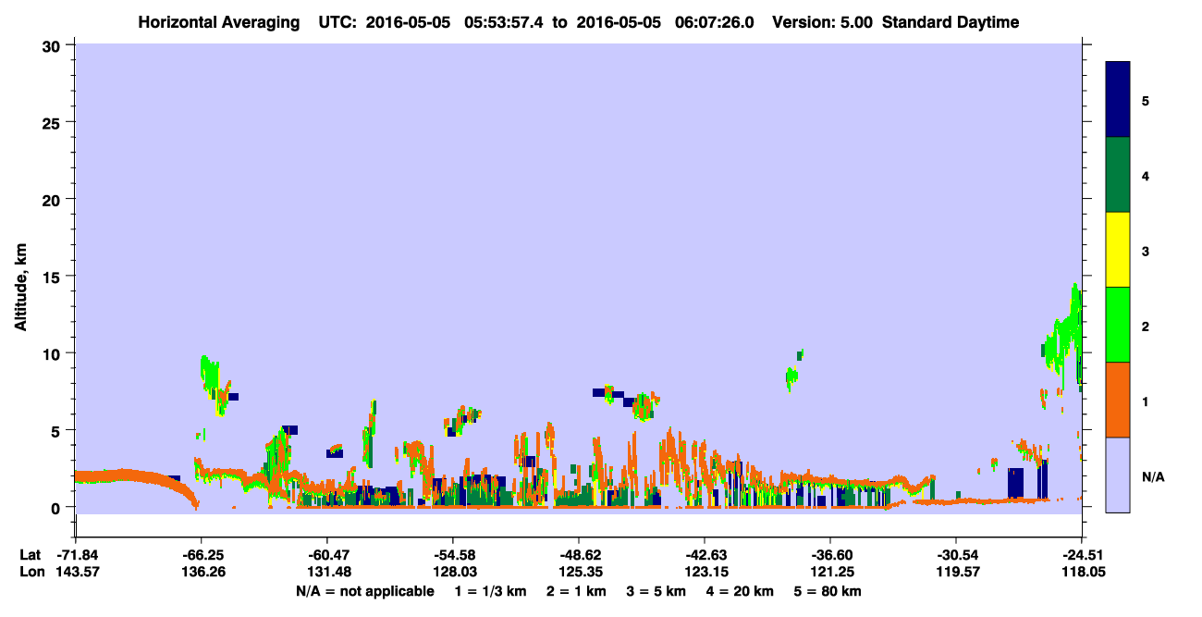Screen dimensions: 1202x617
Task: Click the dark green colorbar segment labeled 4
Action: pyautogui.click(x=1118, y=175)
